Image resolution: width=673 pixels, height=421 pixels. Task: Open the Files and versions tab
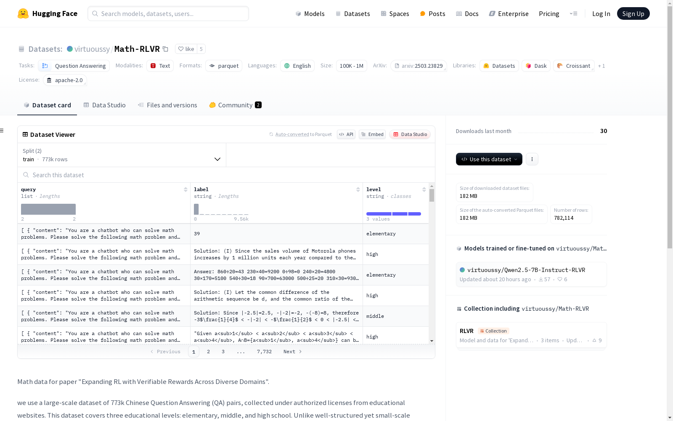coord(167,105)
